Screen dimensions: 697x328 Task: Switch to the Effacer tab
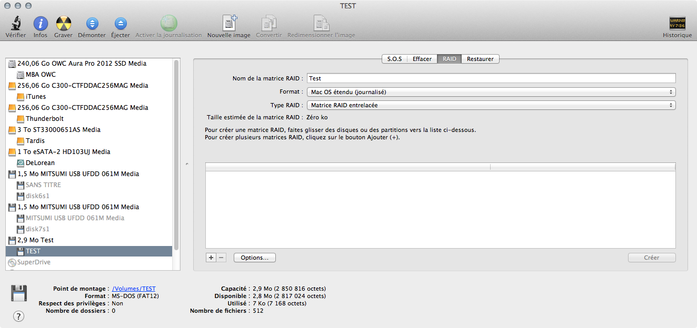click(422, 59)
